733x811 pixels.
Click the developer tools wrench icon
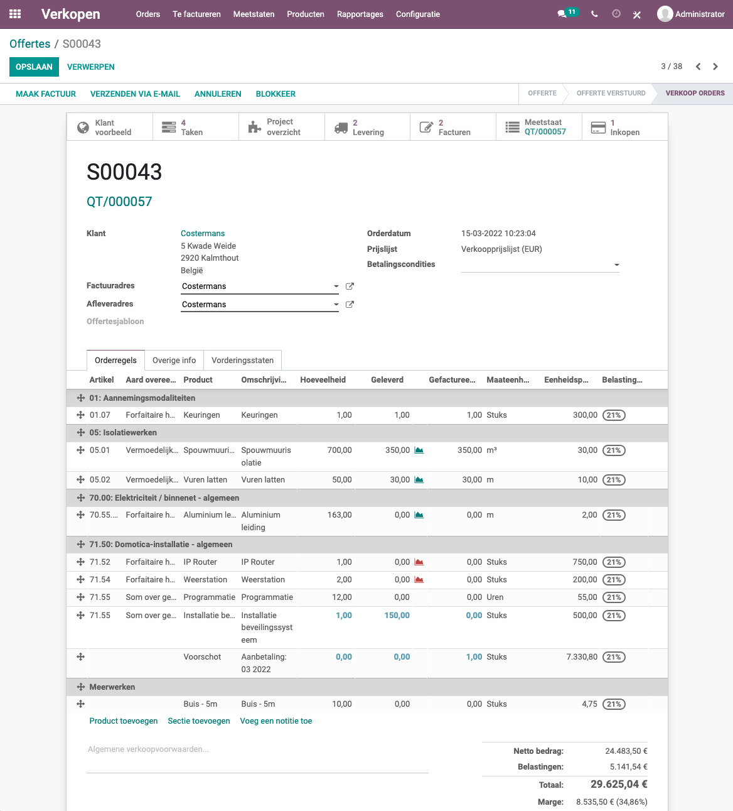tap(636, 14)
